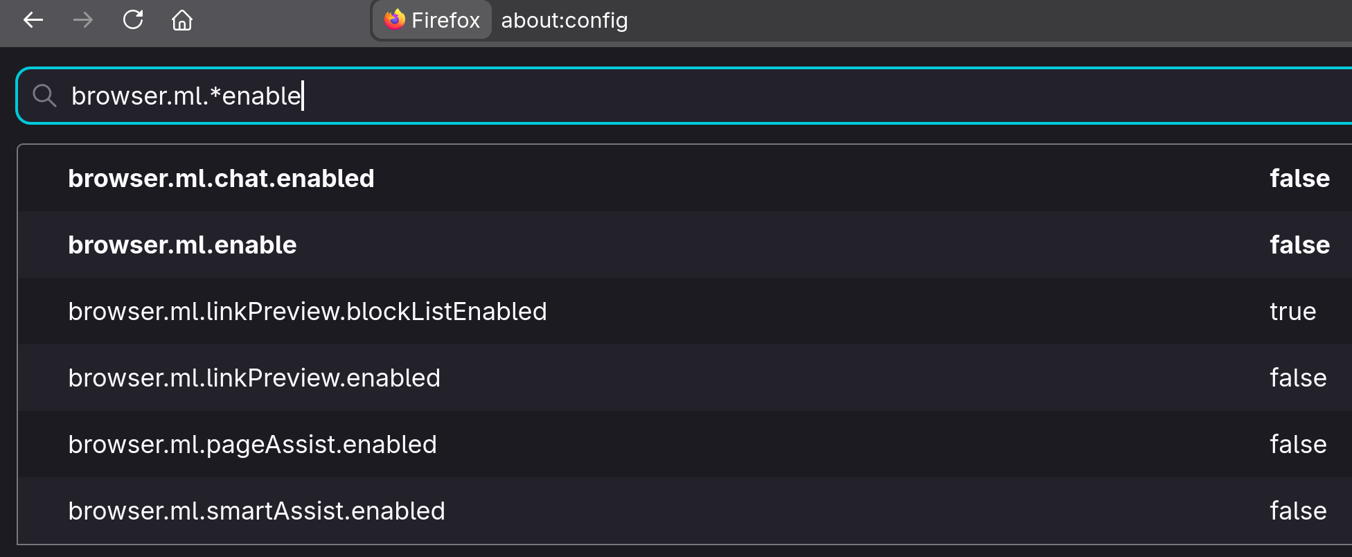Click the true value of linkPreview.blockListEnabled
This screenshot has width=1352, height=557.
point(1292,312)
